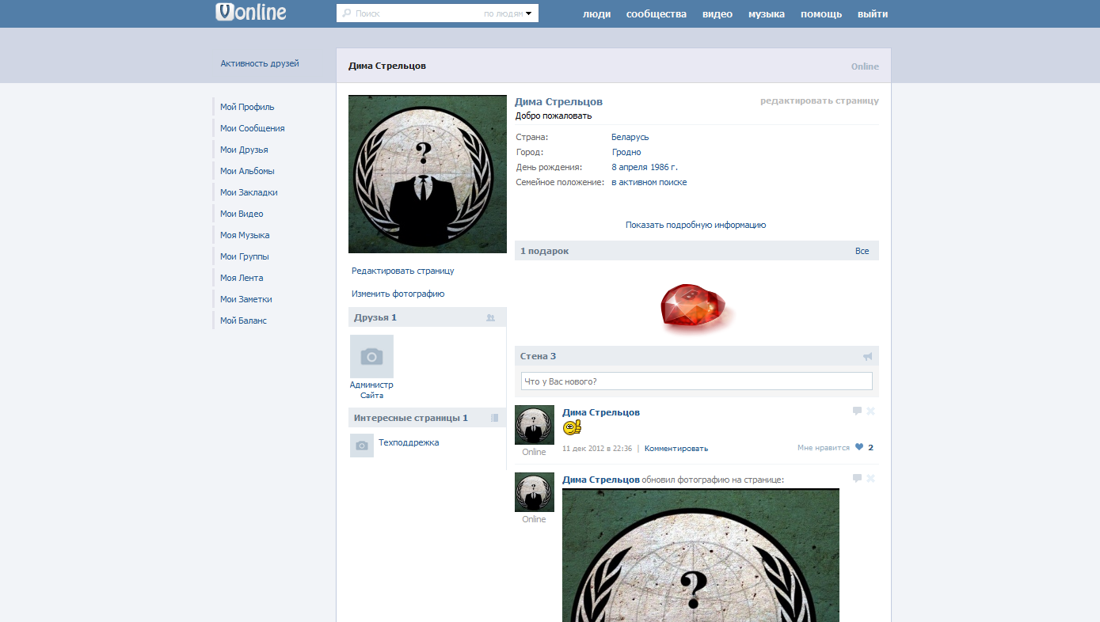Click 'Редактировать страницу' under the avatar

point(403,271)
